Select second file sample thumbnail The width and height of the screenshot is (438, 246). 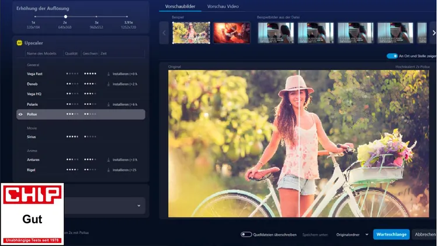coord(315,33)
